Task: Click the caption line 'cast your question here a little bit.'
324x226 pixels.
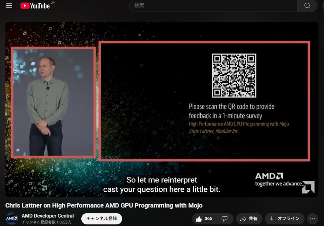Action: tap(162, 189)
